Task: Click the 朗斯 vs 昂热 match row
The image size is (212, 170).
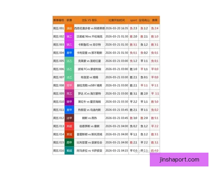Action: [89, 118]
